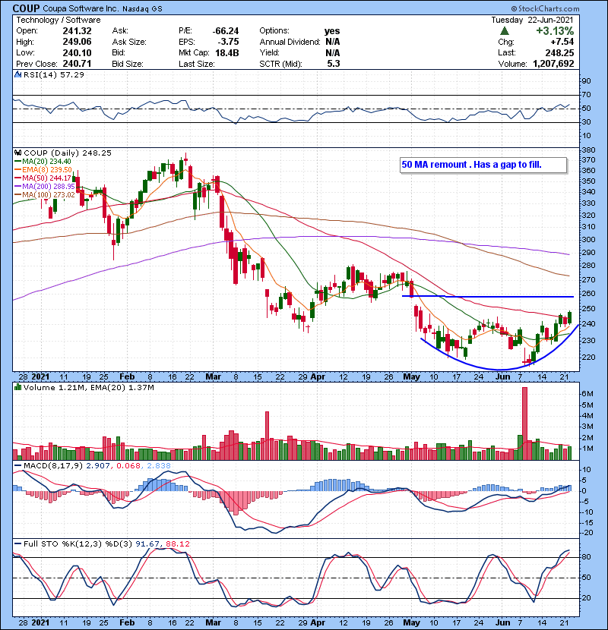Click the MA(50) 244.17 legend entry
This screenshot has width=608, height=630.
(43, 178)
